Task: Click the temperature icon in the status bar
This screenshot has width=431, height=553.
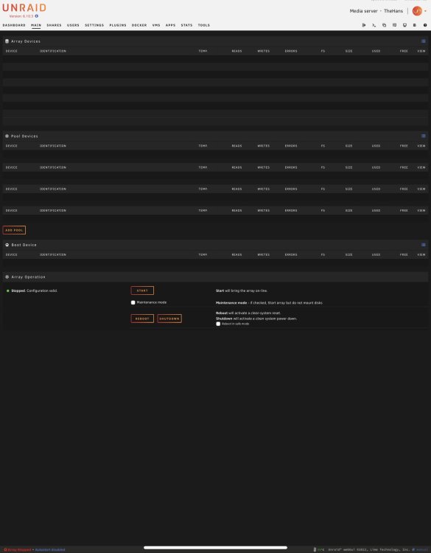Action: pyautogui.click(x=315, y=550)
